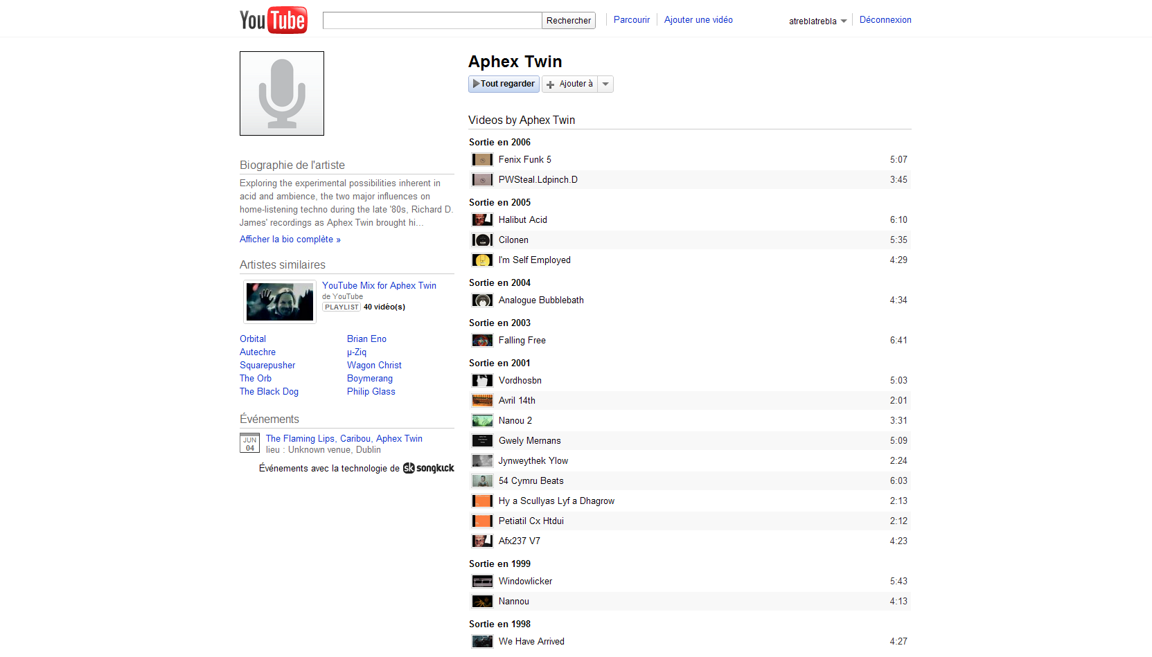The height and width of the screenshot is (657, 1152).
Task: Open the Nanou 2 thumbnail
Action: tap(482, 421)
